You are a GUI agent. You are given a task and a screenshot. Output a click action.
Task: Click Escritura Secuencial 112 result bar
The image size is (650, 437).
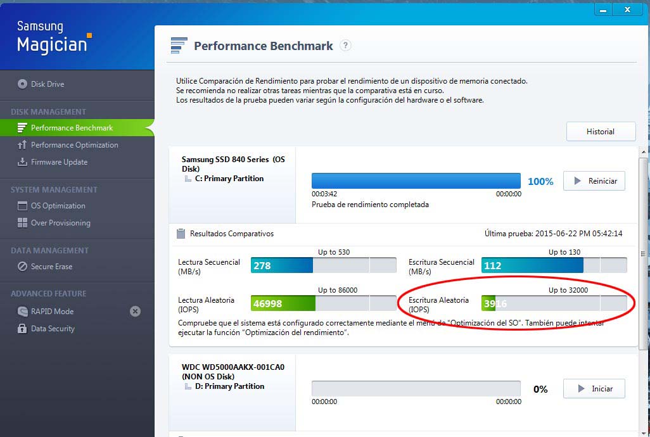[554, 265]
